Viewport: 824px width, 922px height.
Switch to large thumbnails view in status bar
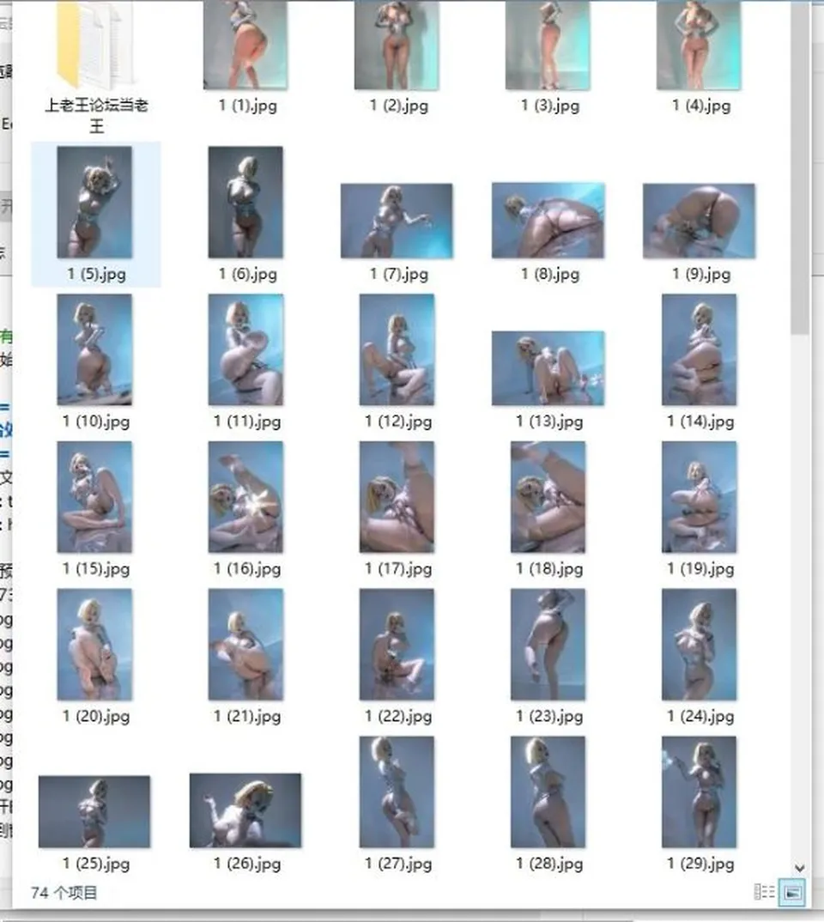[x=791, y=892]
